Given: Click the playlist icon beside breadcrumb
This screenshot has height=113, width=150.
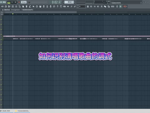Looking at the screenshot, I should tap(3, 10).
